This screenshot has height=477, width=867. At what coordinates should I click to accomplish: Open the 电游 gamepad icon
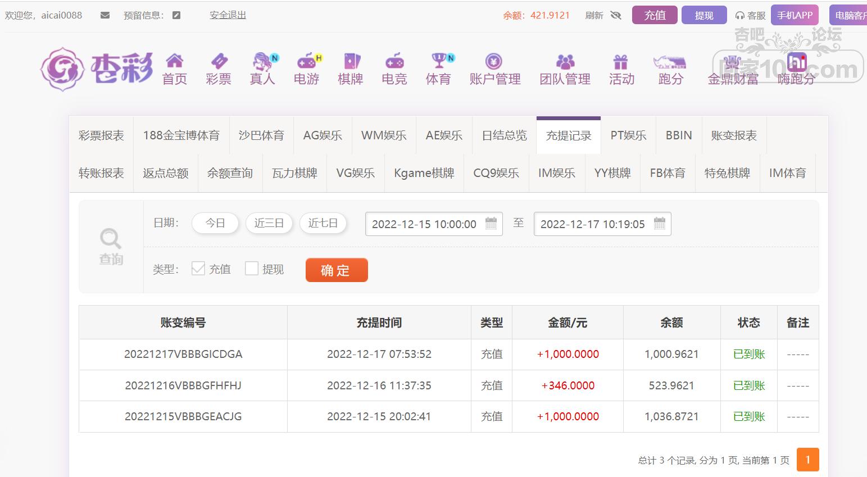pyautogui.click(x=306, y=61)
